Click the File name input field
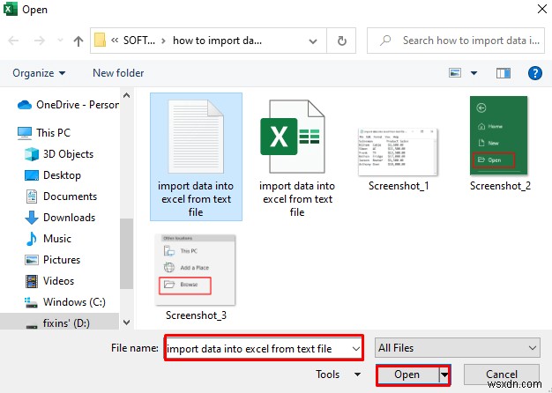The height and width of the screenshot is (393, 552). click(258, 348)
